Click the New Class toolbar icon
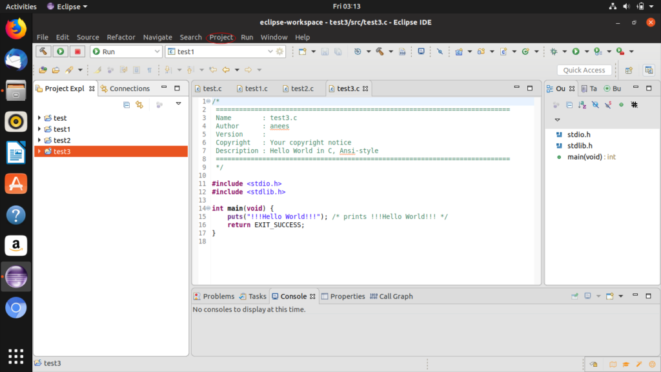 (x=525, y=52)
